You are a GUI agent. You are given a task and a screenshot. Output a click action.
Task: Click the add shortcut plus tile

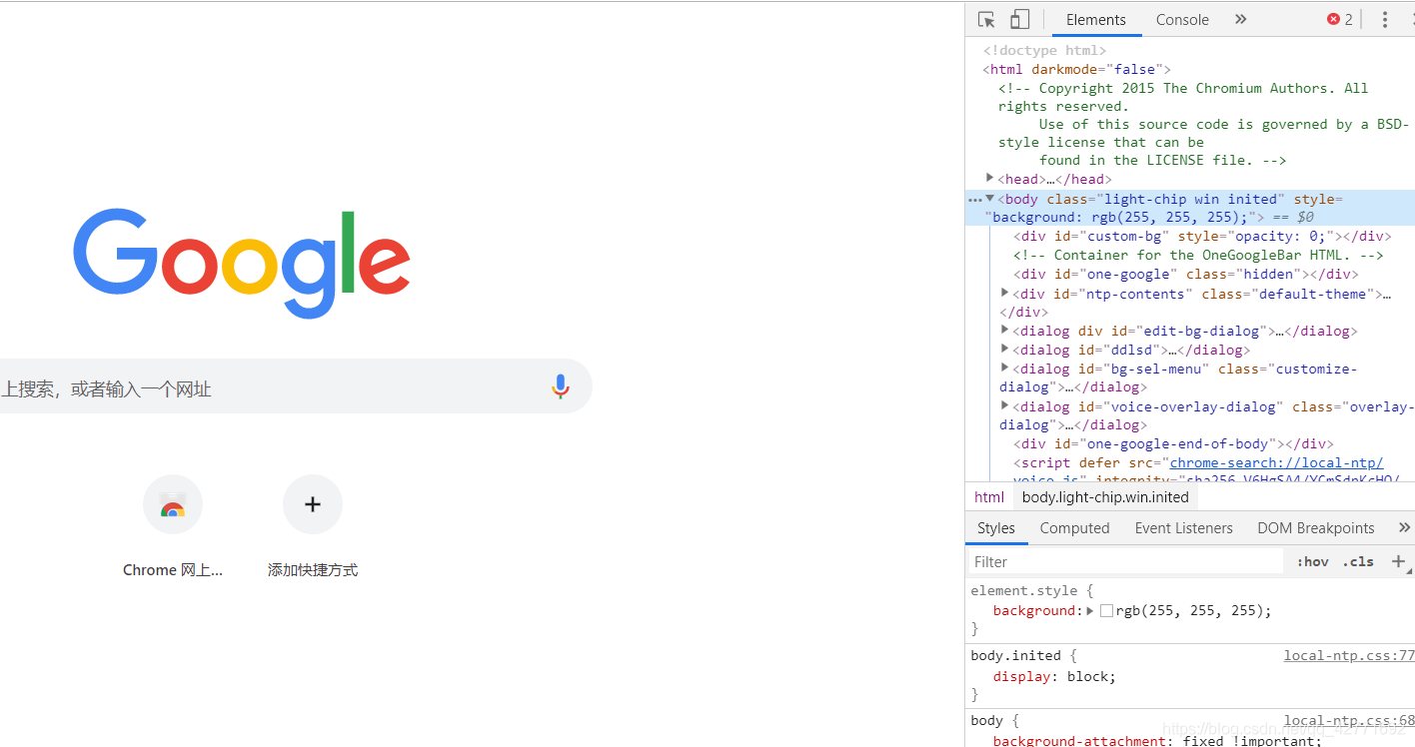point(313,504)
